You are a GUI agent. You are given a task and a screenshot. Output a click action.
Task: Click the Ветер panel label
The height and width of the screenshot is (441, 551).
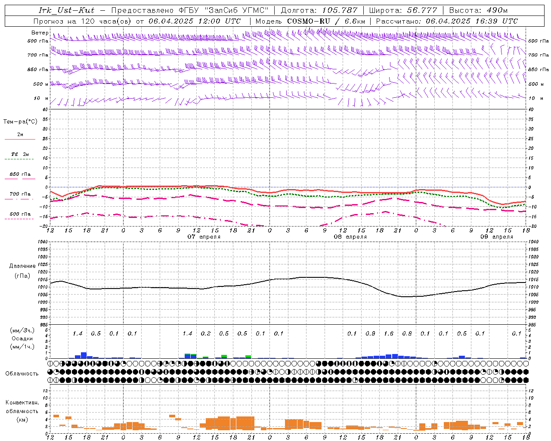click(x=40, y=33)
